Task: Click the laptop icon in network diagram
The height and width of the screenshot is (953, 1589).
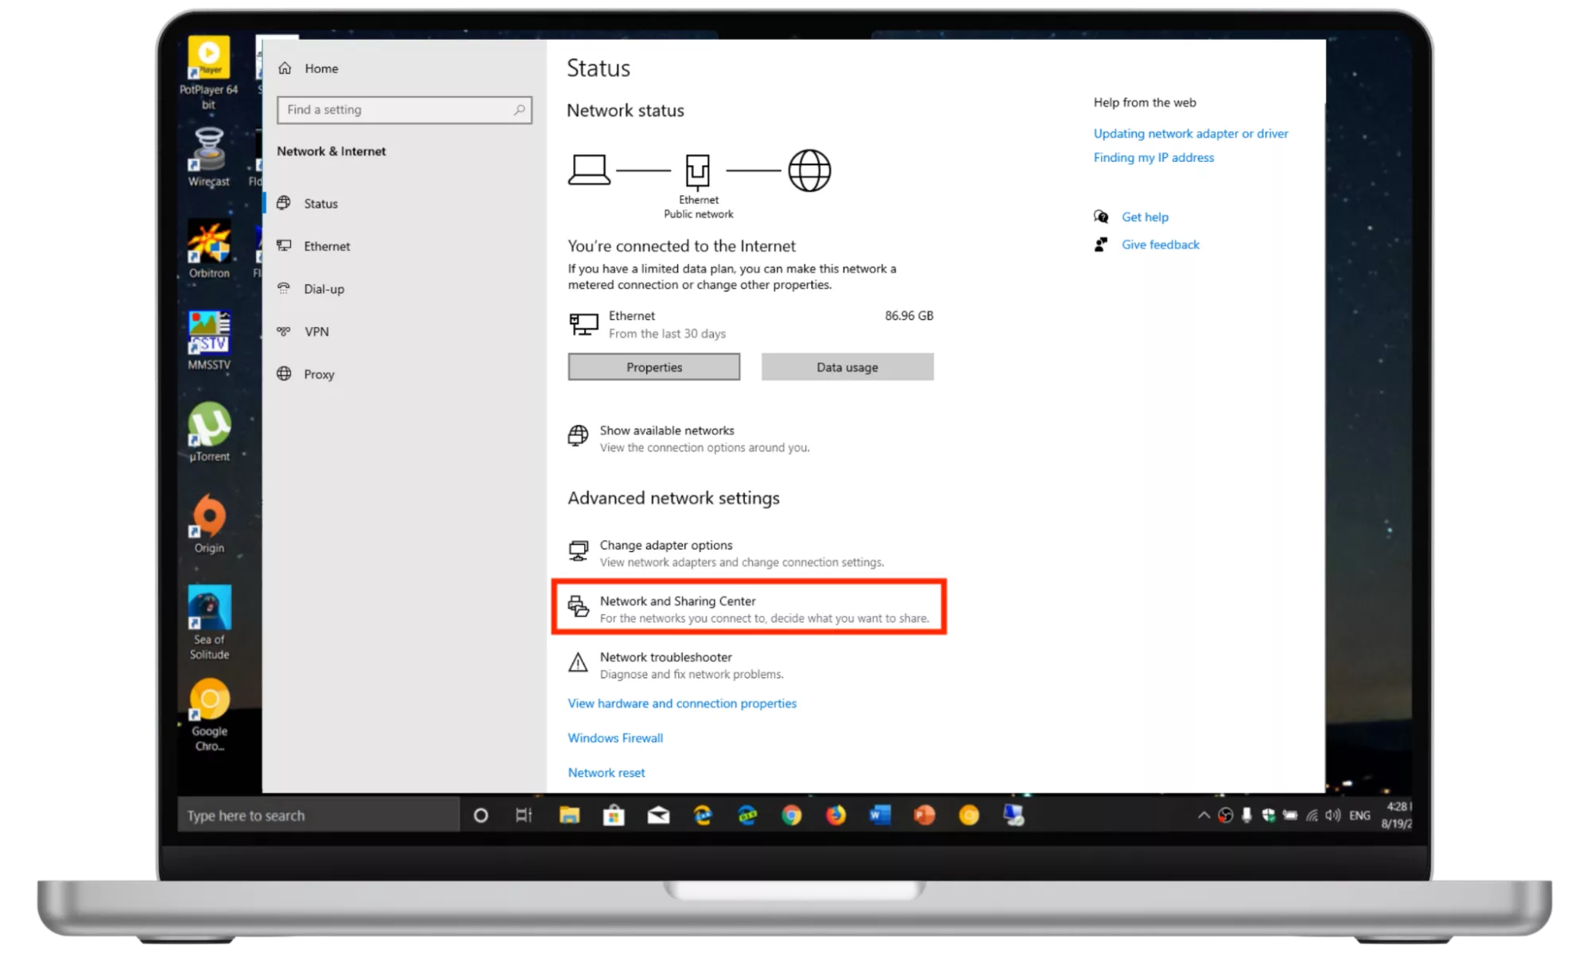Action: 589,170
